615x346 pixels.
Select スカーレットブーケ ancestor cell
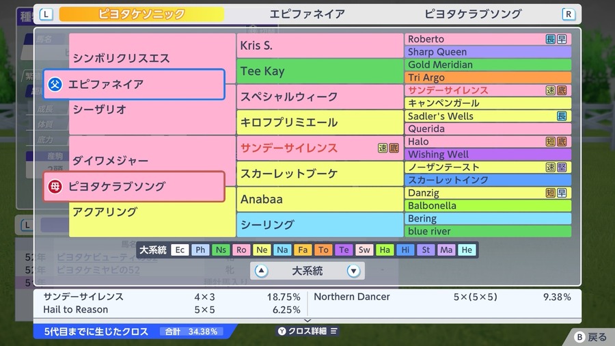point(320,174)
